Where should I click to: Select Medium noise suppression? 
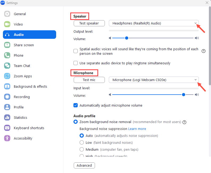point(82,149)
